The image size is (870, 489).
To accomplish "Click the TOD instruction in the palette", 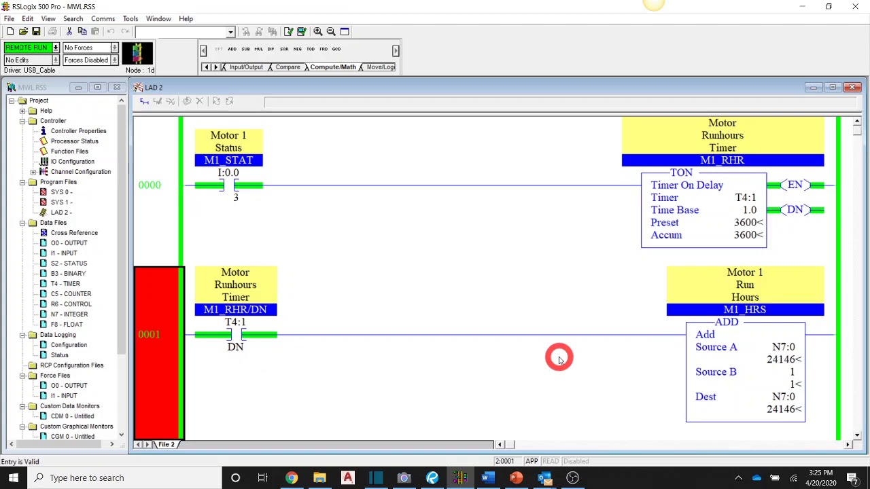I will [x=311, y=49].
